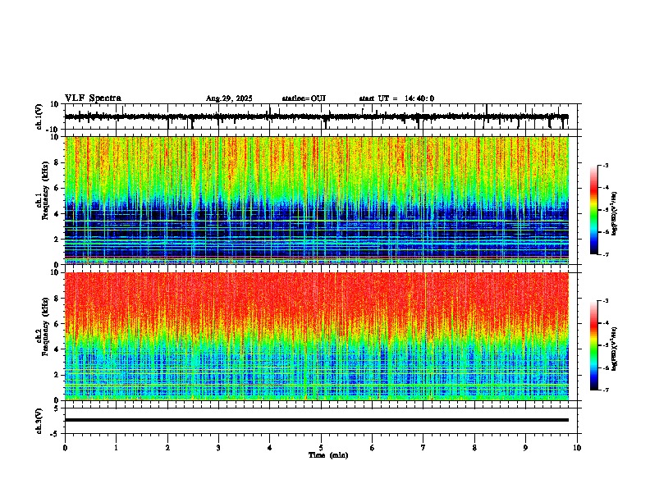Click the 'Time (min)' axis label
650x502 pixels.
[x=328, y=455]
